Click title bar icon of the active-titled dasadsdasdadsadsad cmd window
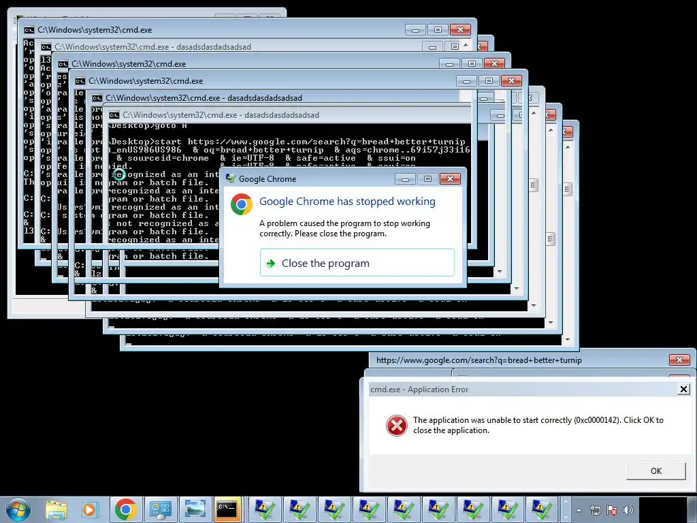This screenshot has height=523, width=697. [x=97, y=98]
